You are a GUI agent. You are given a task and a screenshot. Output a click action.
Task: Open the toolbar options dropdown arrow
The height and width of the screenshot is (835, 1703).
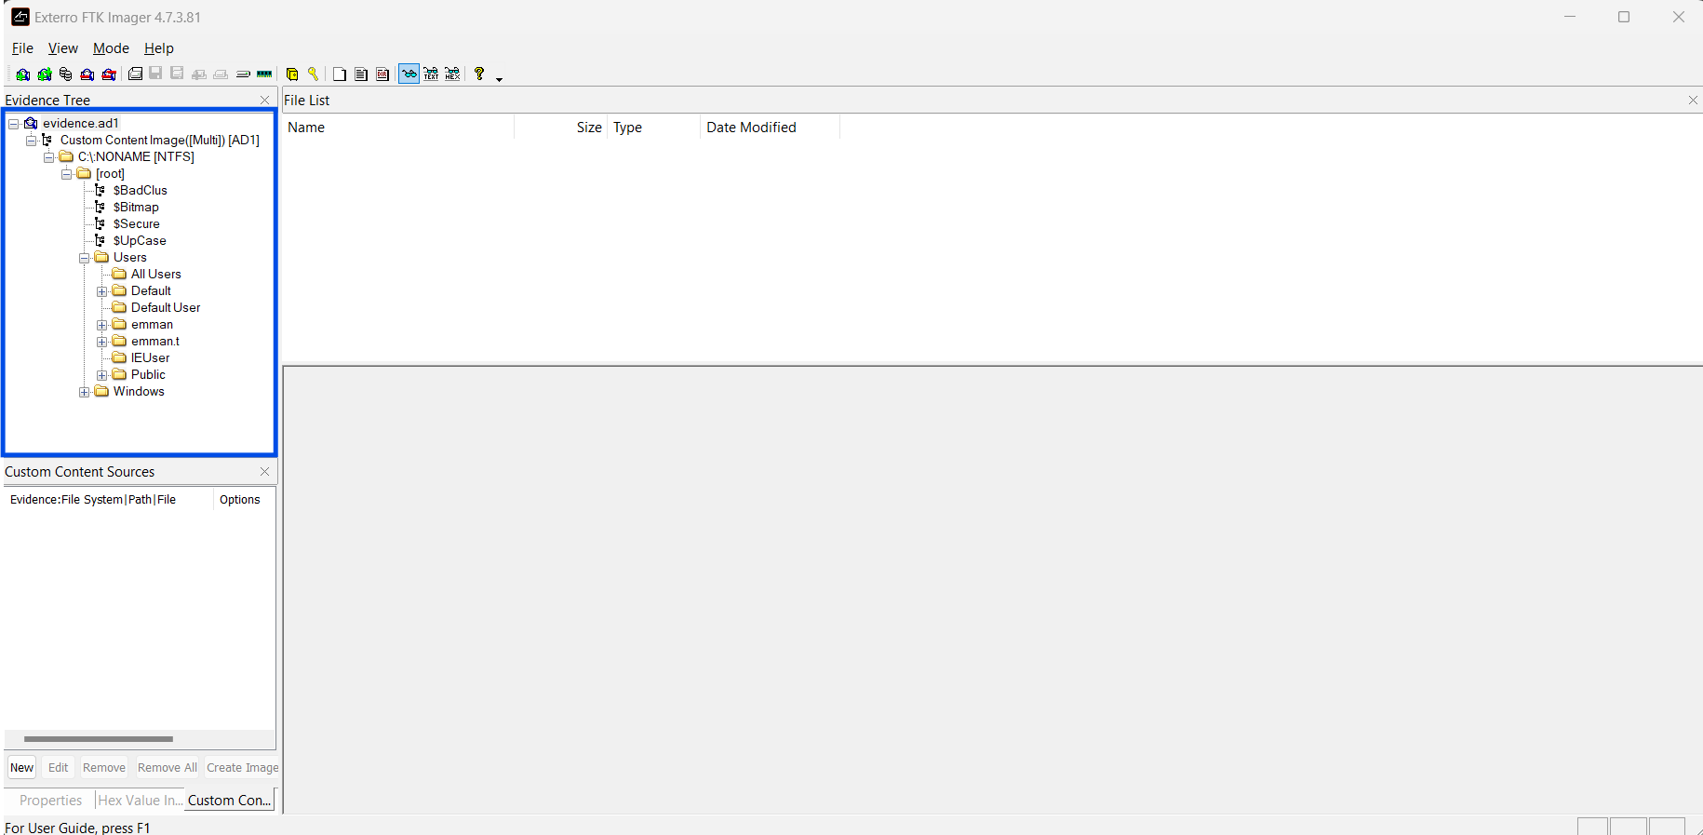click(x=500, y=79)
